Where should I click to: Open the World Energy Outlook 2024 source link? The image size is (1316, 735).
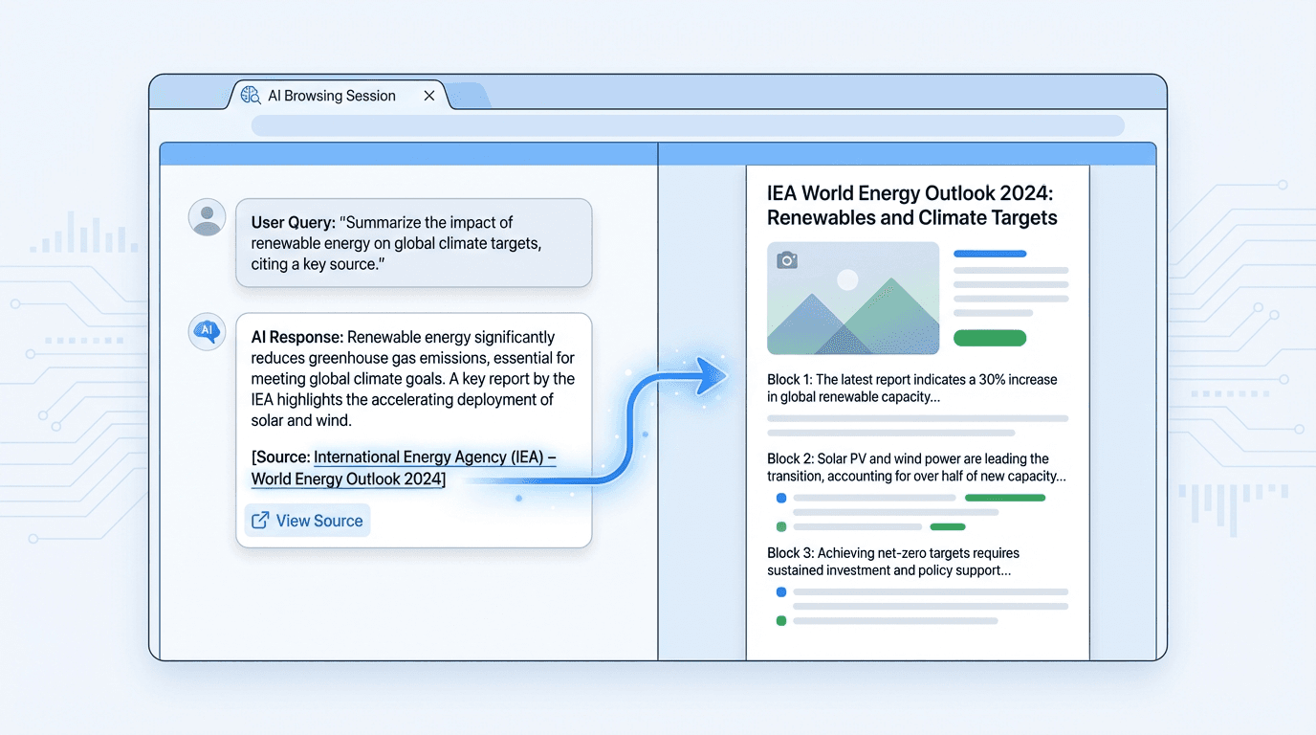347,479
